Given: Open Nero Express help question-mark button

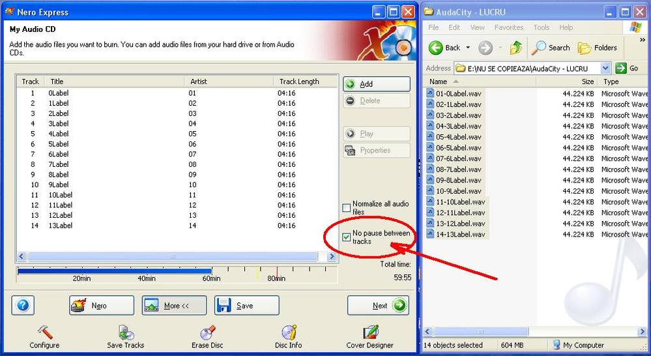Looking at the screenshot, I should (23, 305).
